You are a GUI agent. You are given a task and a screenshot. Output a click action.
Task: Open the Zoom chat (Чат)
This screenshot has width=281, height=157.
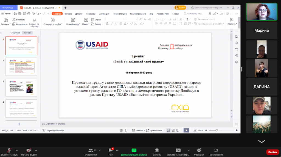(x=111, y=152)
